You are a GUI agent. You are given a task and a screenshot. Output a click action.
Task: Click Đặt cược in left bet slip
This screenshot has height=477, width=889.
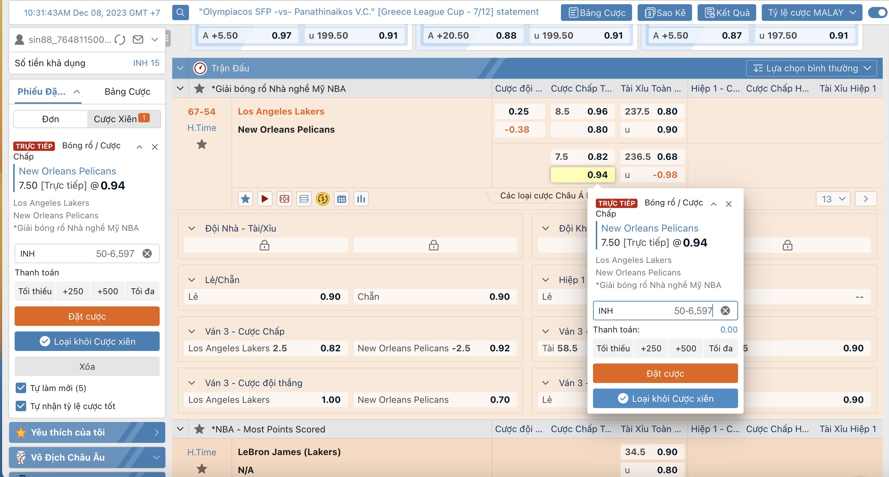87,316
